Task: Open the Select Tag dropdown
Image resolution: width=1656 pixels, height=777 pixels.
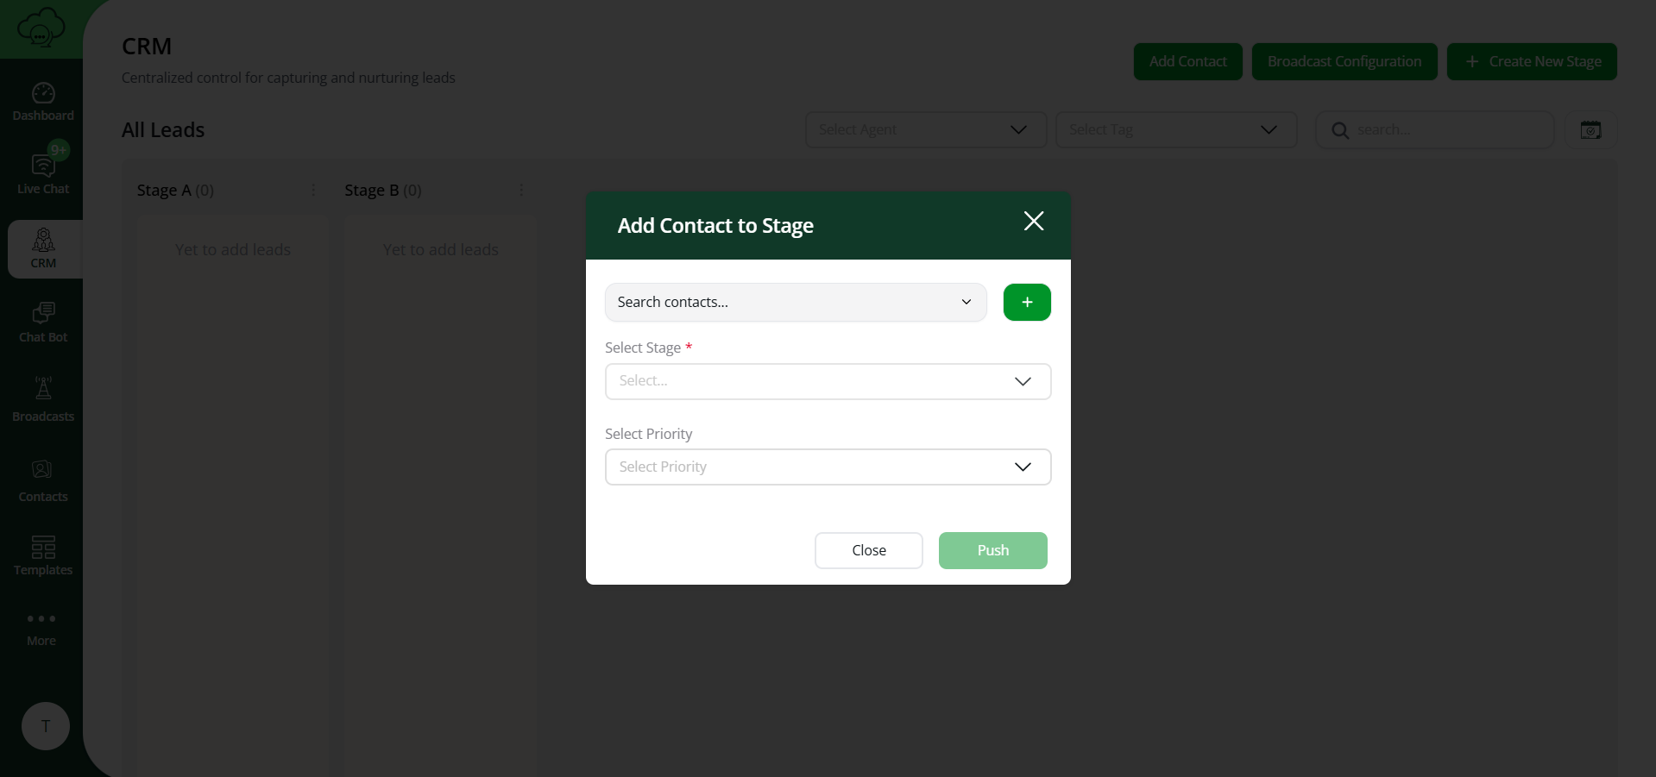Action: (x=1177, y=129)
